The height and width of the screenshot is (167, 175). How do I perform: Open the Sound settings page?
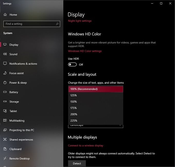click(x=13, y=54)
